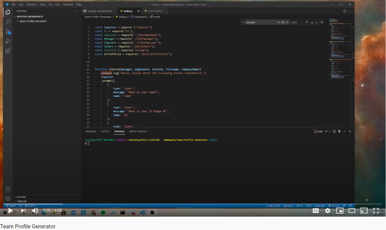Open the YouTube player settings gear
This screenshot has height=230, width=386.
(x=328, y=211)
